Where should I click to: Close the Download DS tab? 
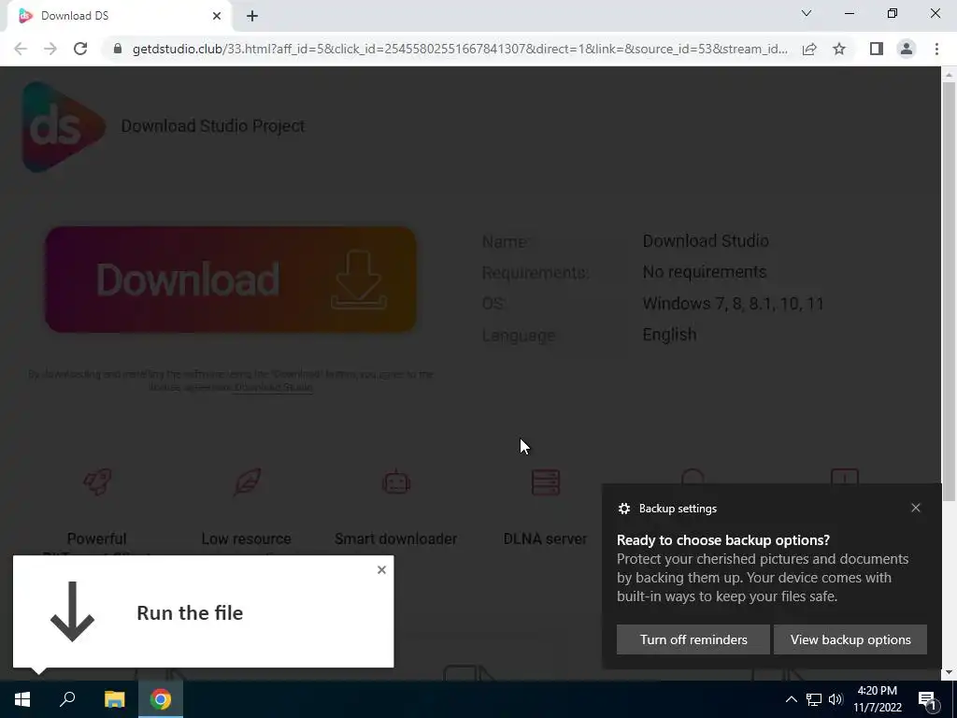217,17
